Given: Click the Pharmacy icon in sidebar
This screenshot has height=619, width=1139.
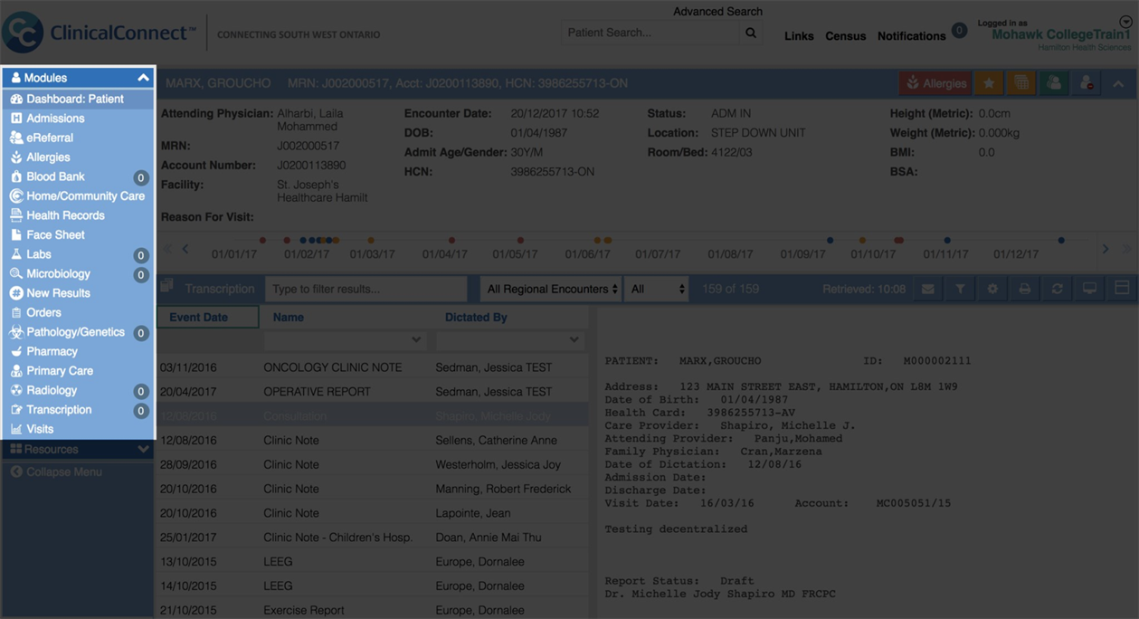Looking at the screenshot, I should (x=16, y=351).
